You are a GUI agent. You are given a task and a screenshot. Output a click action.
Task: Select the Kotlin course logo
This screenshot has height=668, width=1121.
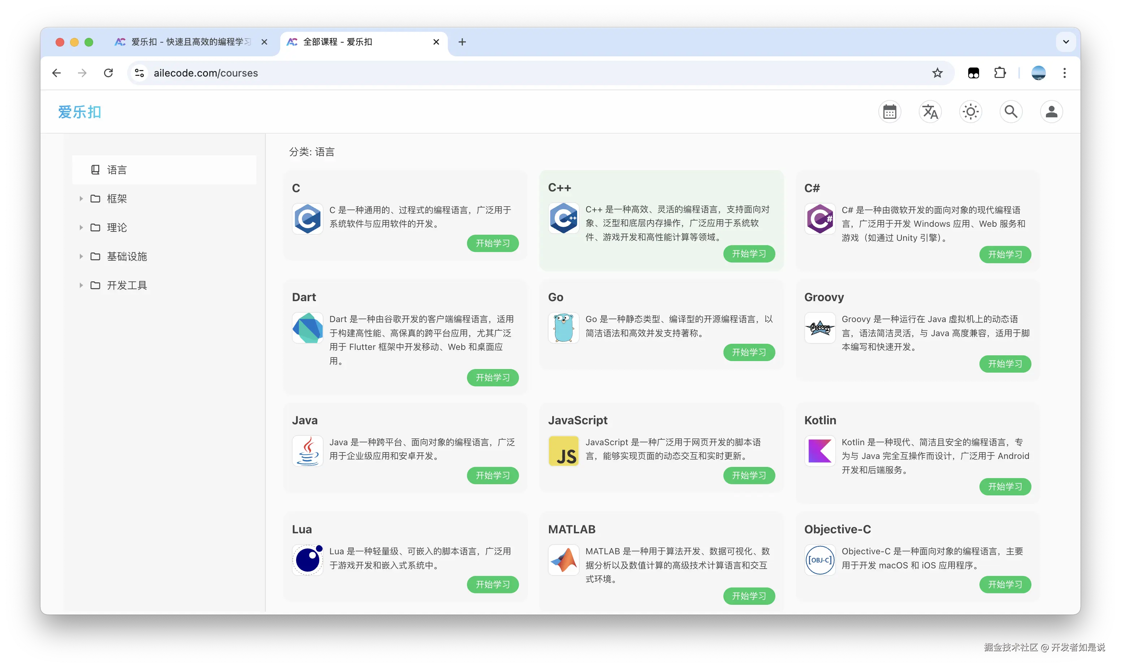point(819,451)
